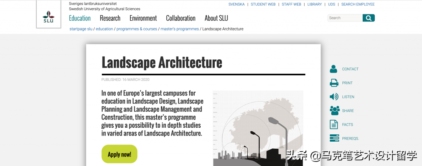Screen dimensions: 422x166
Task: Click the Listen speaker icon
Action: coord(334,96)
